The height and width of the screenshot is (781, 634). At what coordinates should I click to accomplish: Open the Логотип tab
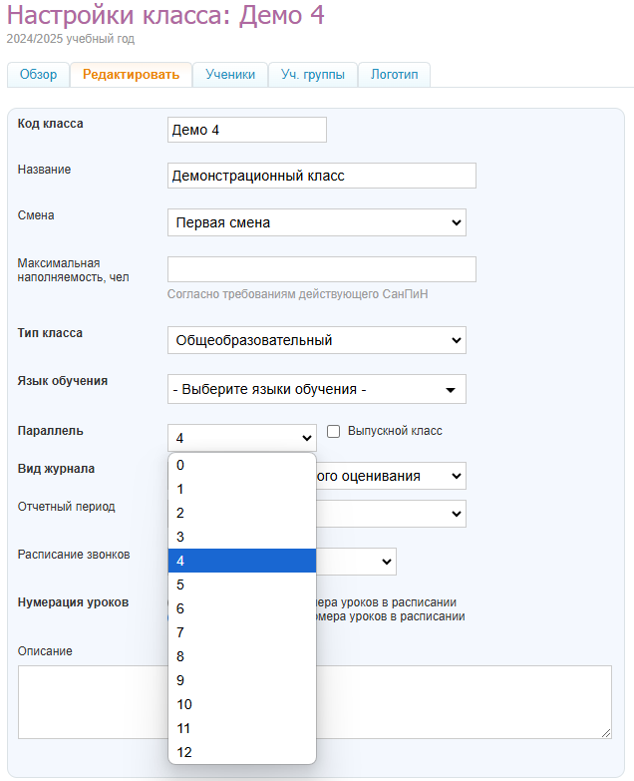394,75
